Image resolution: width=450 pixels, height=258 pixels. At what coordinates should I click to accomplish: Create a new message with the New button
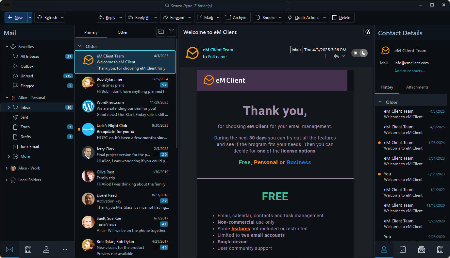tap(16, 18)
